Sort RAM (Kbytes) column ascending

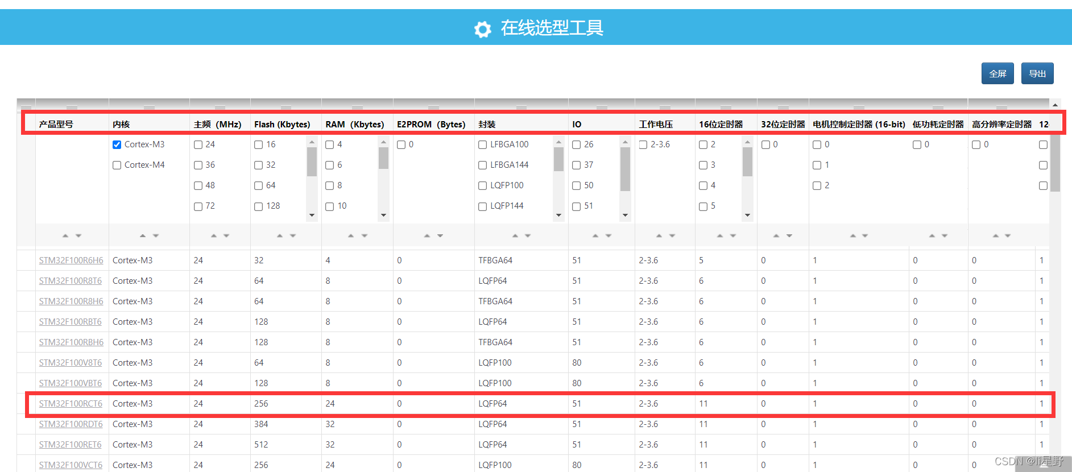[x=351, y=235]
